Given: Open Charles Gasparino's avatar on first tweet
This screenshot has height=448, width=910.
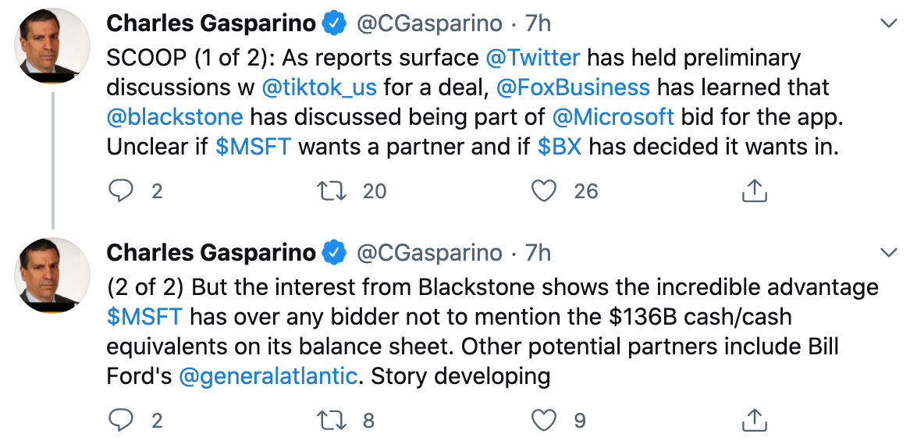Looking at the screenshot, I should point(52,46).
